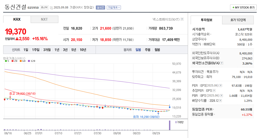
Task: Click the 거래량 volume legend label
Action: coord(179,122)
